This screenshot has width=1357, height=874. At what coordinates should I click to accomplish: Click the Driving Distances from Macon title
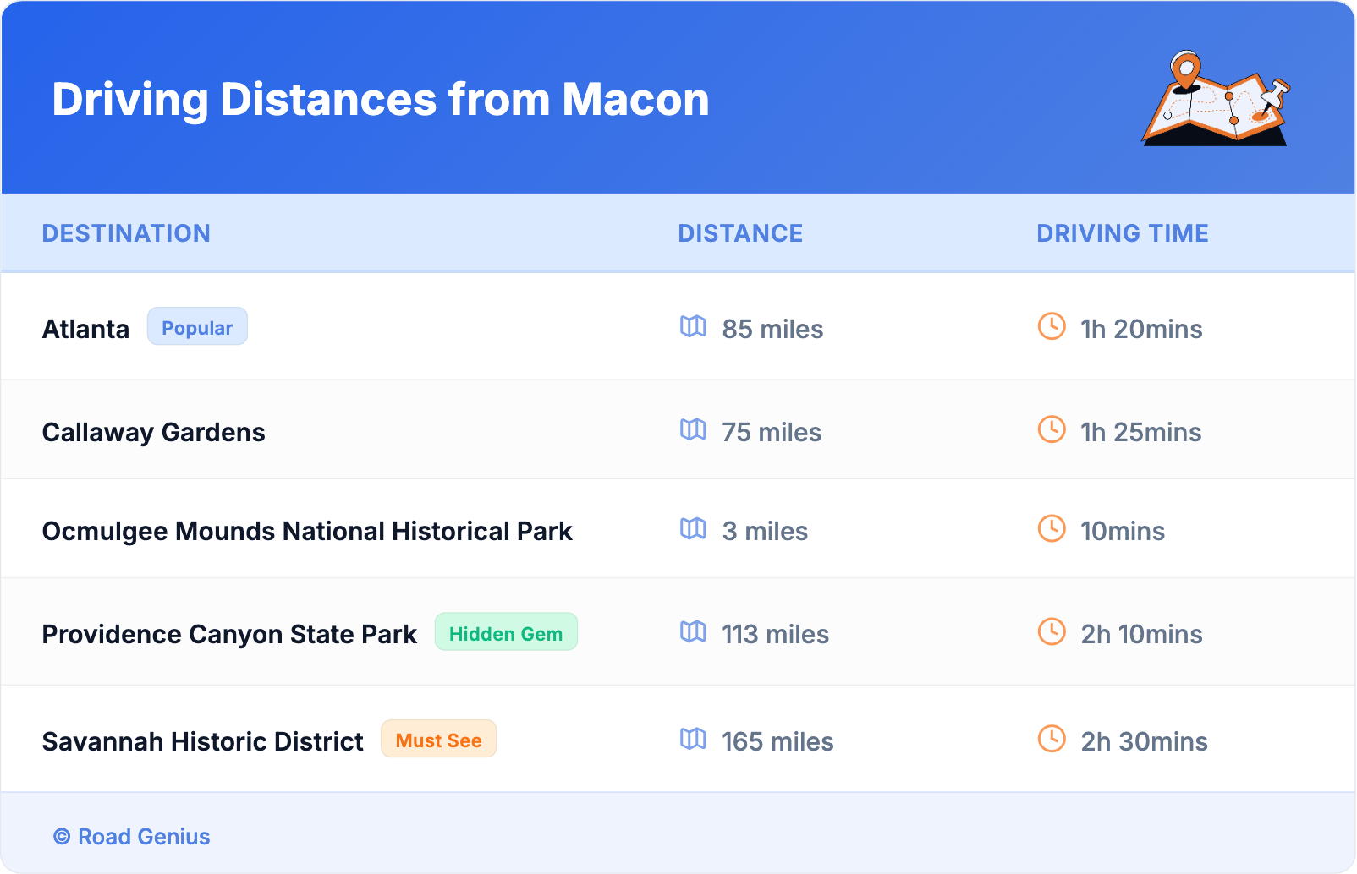(381, 100)
